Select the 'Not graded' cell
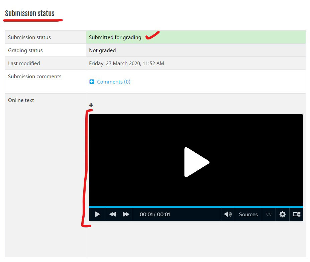310x262 pixels. tap(196, 50)
